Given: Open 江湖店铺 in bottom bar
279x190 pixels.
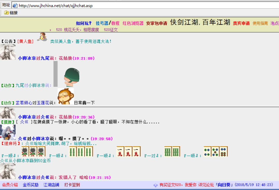Looking at the screenshot, I should [51, 185].
